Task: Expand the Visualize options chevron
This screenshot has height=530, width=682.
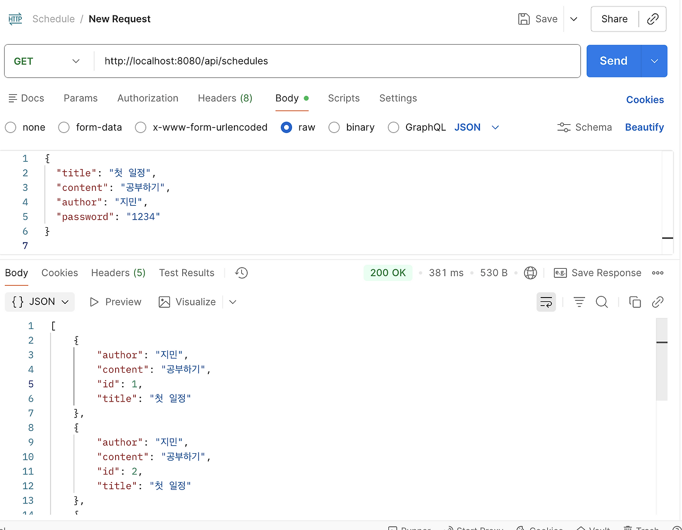Action: (232, 302)
